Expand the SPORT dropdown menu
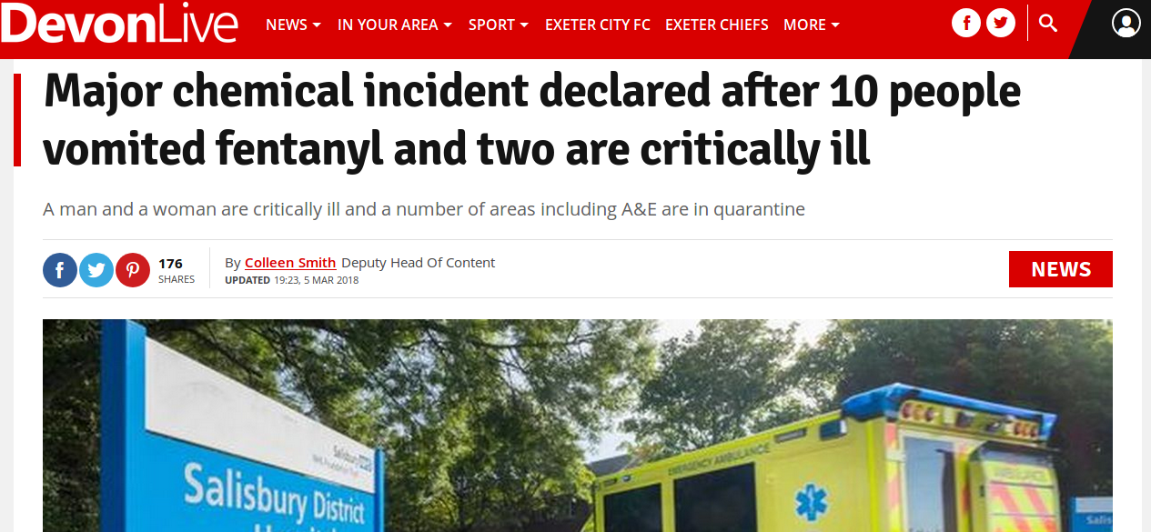The width and height of the screenshot is (1151, 532). pyautogui.click(x=499, y=25)
